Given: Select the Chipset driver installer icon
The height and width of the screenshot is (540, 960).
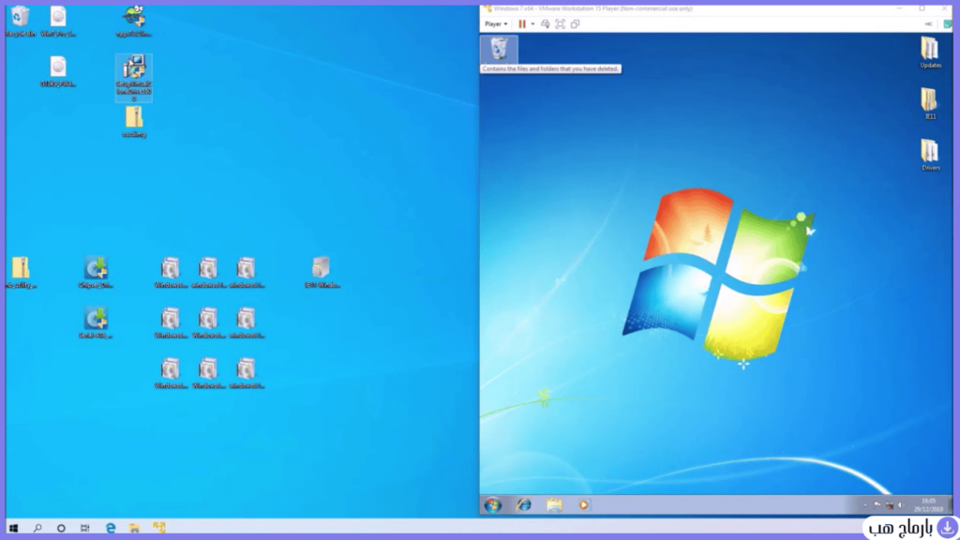Looking at the screenshot, I should pyautogui.click(x=97, y=273).
